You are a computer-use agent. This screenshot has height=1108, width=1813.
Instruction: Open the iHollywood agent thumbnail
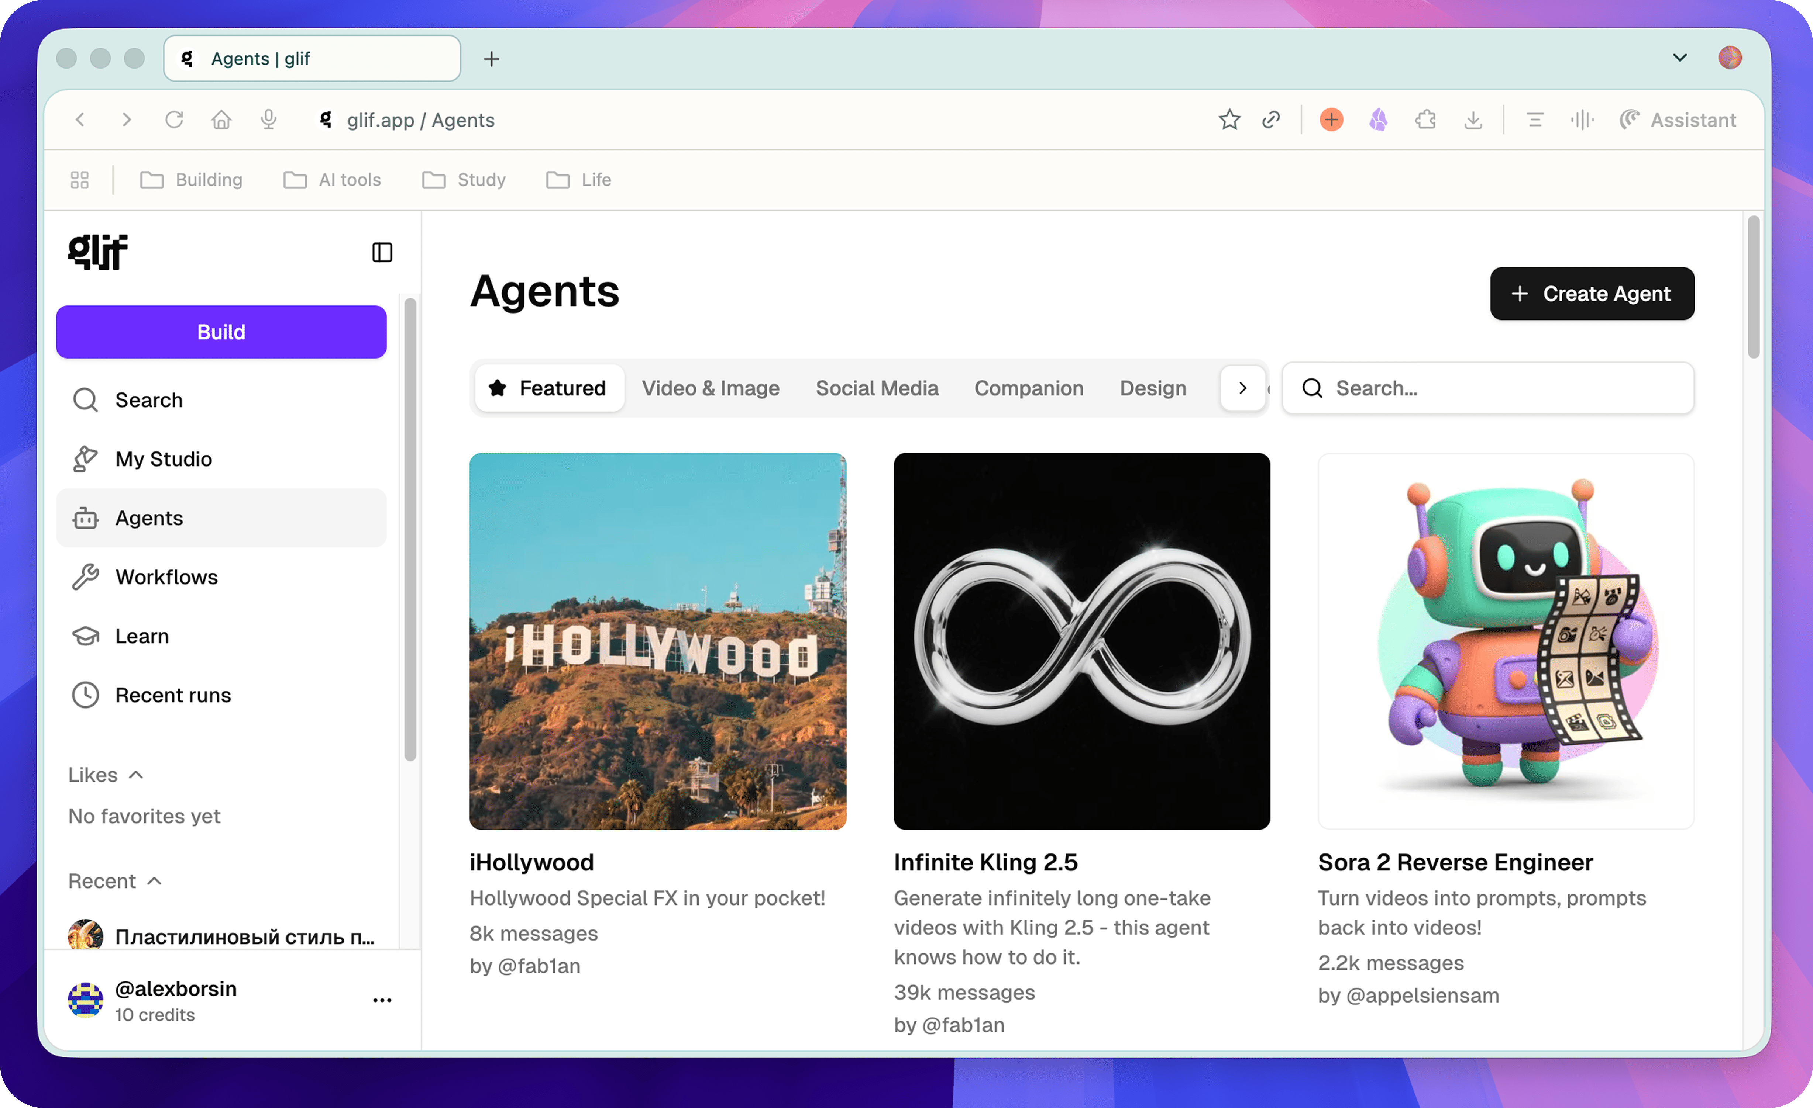[657, 641]
